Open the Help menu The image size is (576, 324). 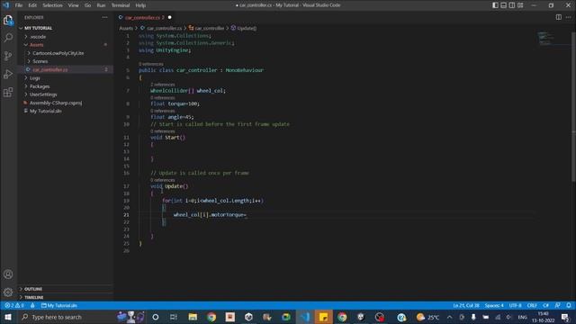[x=140, y=5]
